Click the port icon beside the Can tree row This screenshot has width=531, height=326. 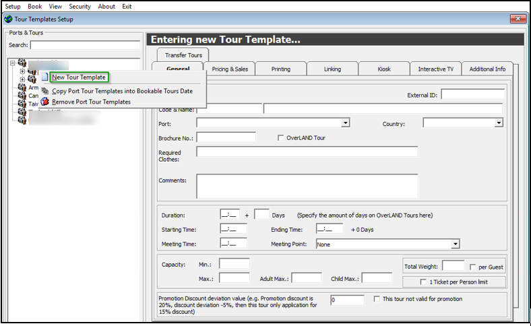22,96
